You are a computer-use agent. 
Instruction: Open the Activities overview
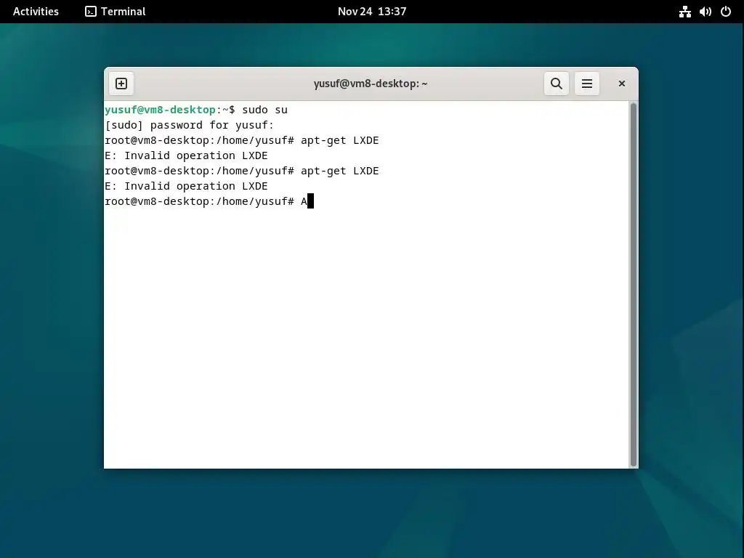[36, 12]
